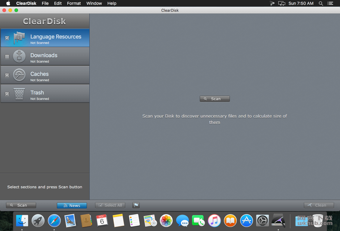Launch Launchpad rocket icon in Dock
The width and height of the screenshot is (340, 231).
click(38, 220)
